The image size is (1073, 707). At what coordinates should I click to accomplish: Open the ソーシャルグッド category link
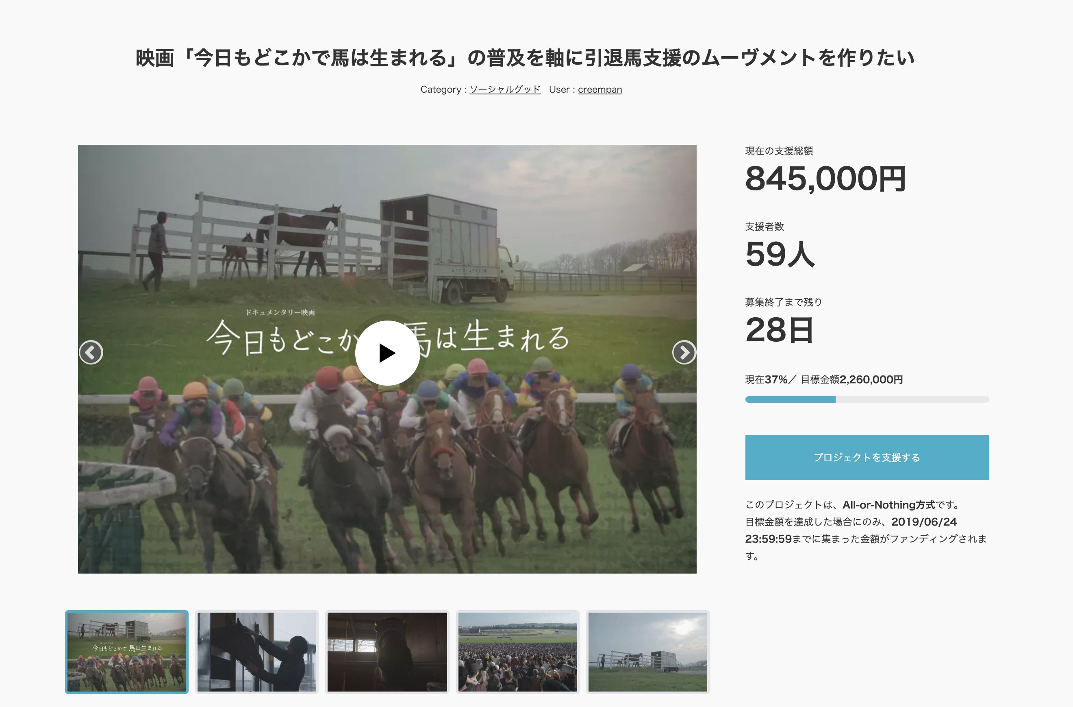(x=505, y=89)
